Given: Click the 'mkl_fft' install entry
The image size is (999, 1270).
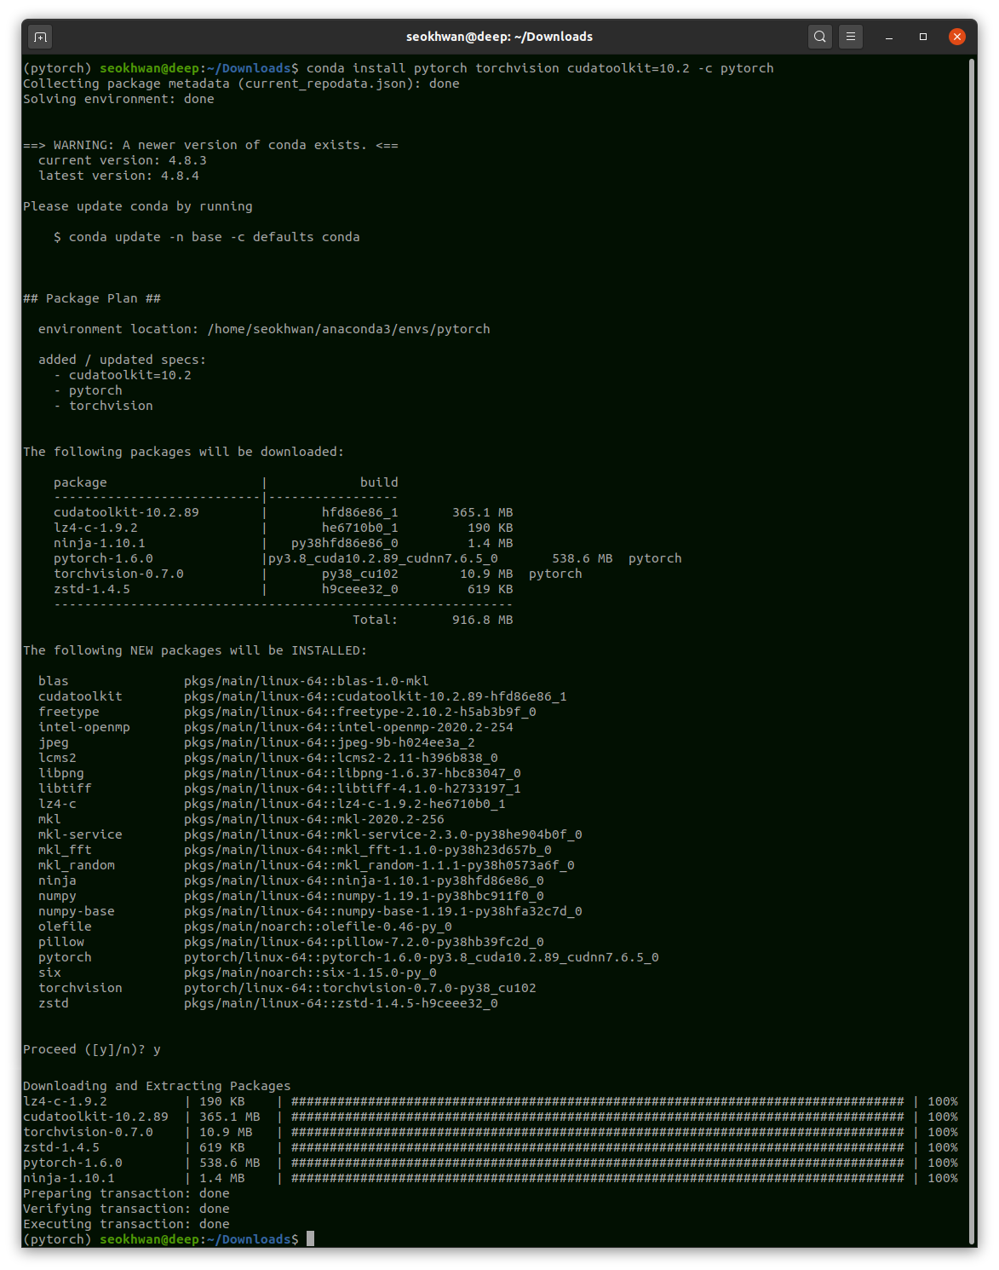Looking at the screenshot, I should click(295, 850).
